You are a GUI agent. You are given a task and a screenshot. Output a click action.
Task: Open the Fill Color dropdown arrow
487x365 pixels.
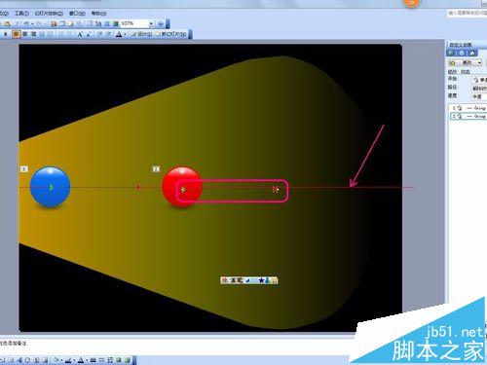tap(61, 360)
